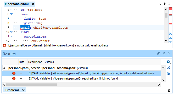Click the red validation status square
The width and height of the screenshot is (174, 95).
pyautogui.click(x=170, y=9)
